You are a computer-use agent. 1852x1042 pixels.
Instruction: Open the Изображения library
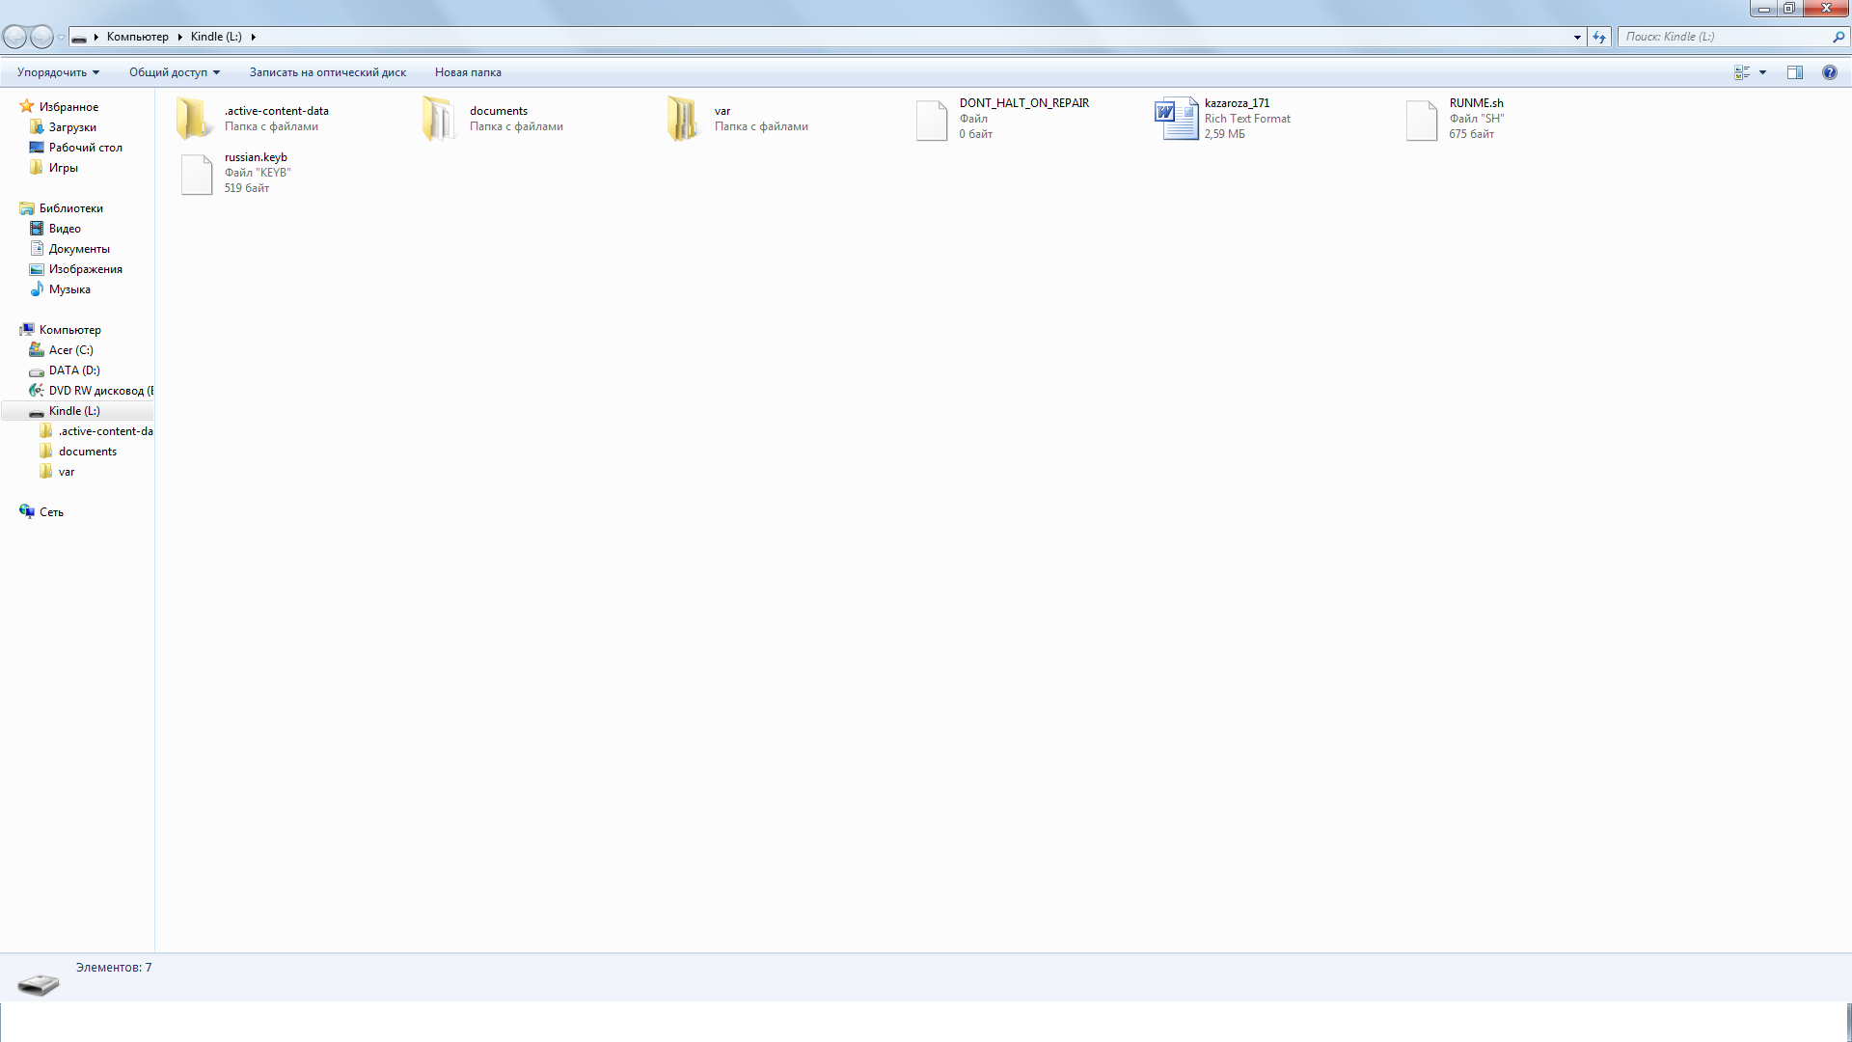tap(86, 269)
